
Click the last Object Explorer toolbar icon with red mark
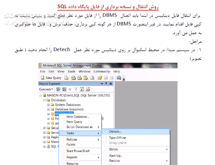click(x=88, y=89)
